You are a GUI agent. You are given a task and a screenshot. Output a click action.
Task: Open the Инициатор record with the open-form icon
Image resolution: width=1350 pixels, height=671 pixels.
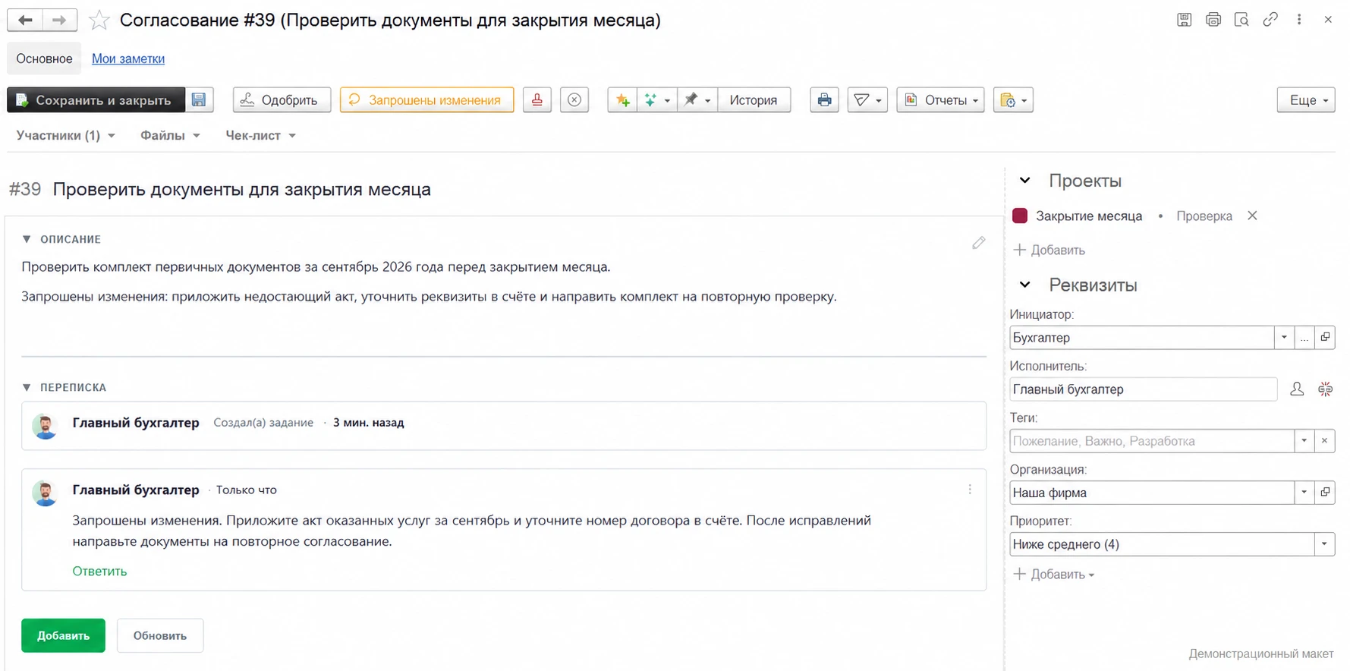[x=1325, y=338]
